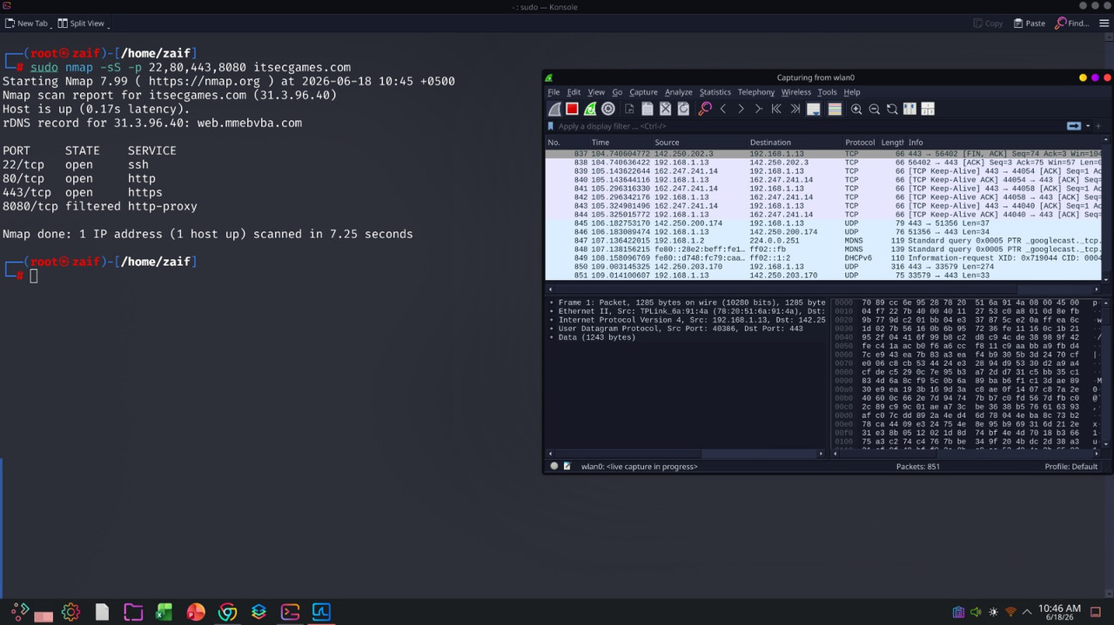Stop the running Wireshark capture
This screenshot has height=625, width=1114.
coord(572,109)
